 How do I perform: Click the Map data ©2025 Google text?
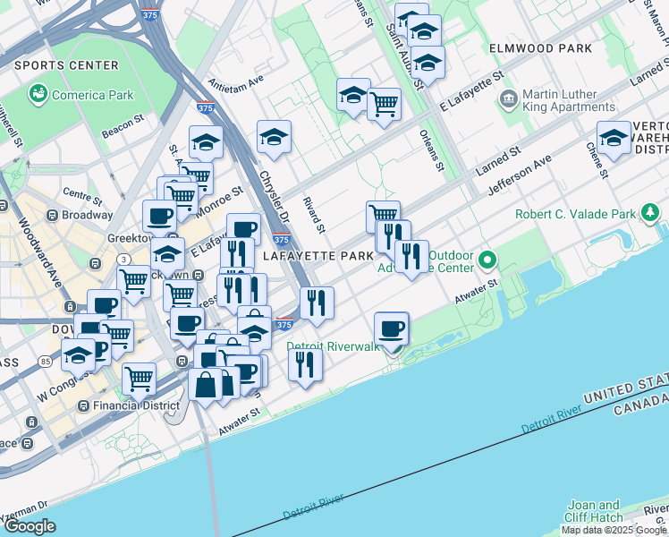tap(614, 531)
